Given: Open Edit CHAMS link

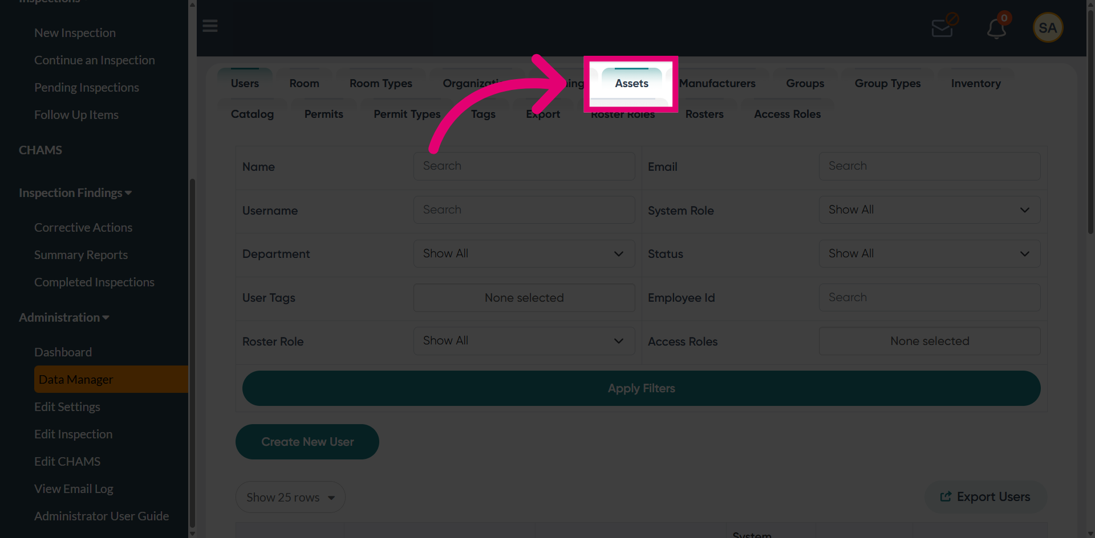Looking at the screenshot, I should (67, 462).
